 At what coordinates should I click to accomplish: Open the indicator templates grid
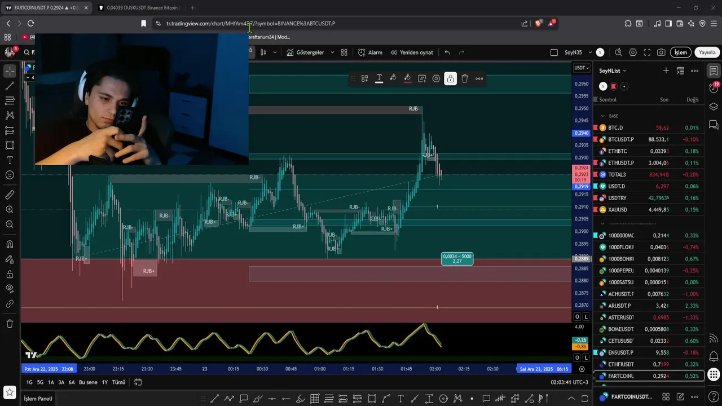tap(344, 52)
